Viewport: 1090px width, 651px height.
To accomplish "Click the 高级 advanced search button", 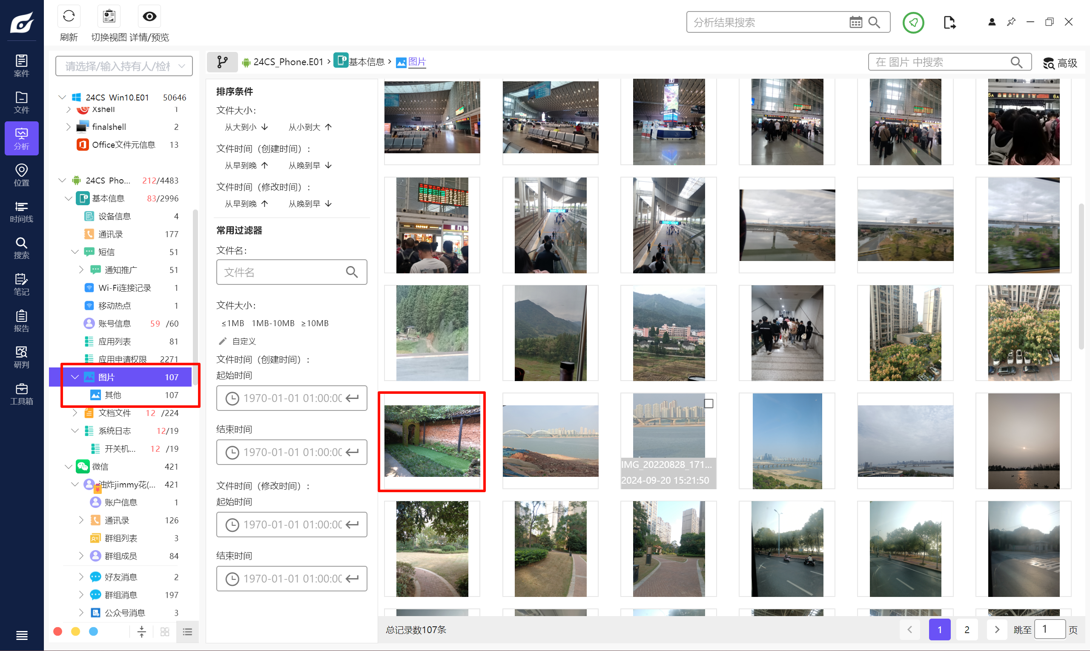I will tap(1060, 63).
